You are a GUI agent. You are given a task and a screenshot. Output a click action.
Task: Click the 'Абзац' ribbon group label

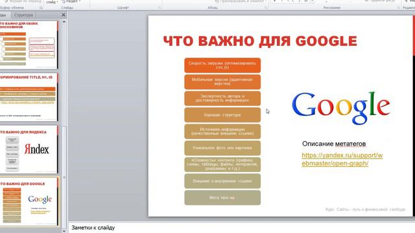pyautogui.click(x=213, y=8)
